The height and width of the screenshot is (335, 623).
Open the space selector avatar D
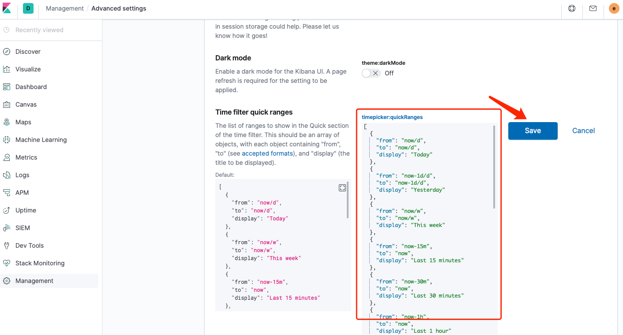[x=28, y=8]
